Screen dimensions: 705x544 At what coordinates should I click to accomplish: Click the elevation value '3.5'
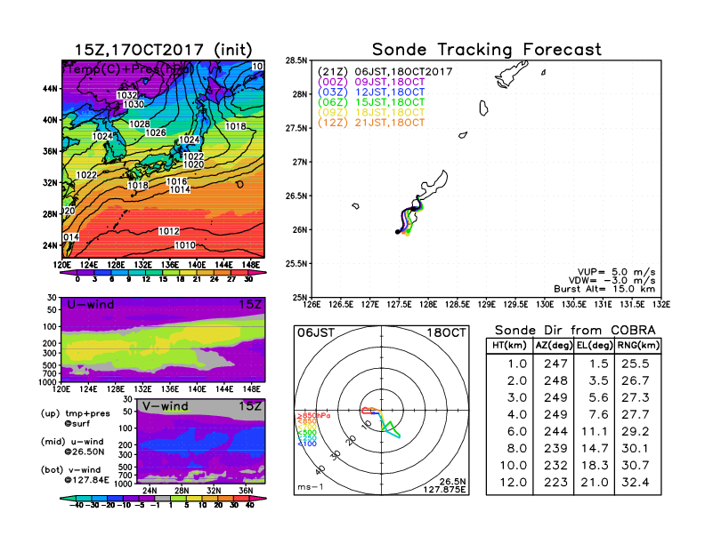pos(598,380)
